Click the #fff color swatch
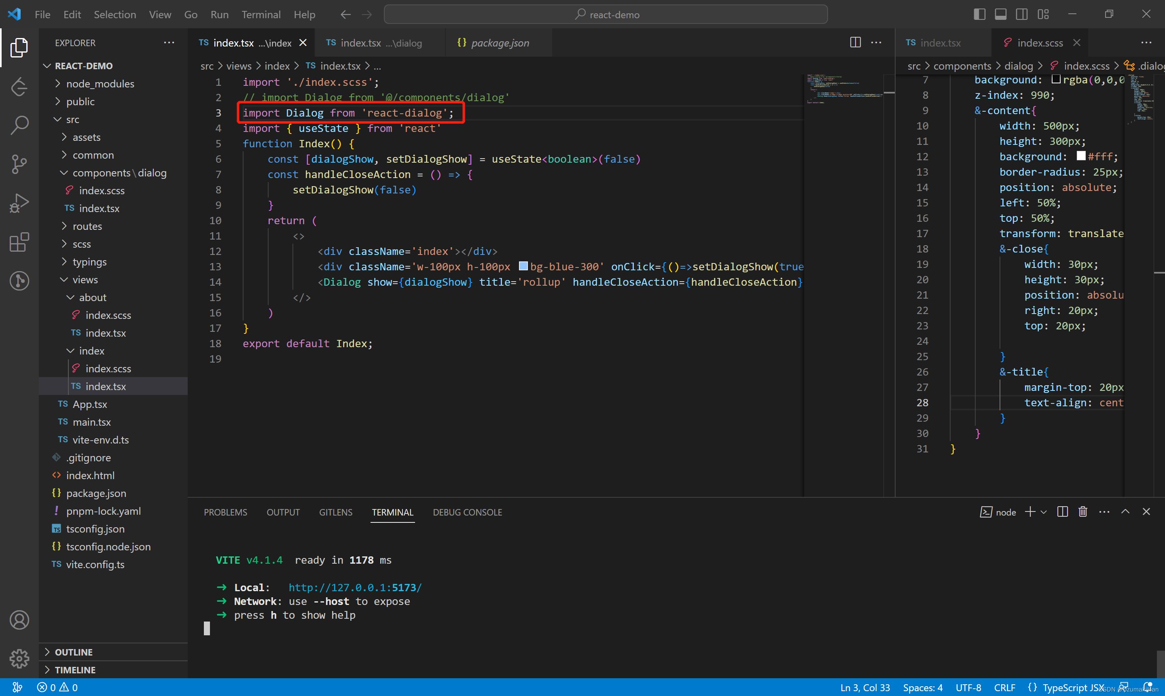 (x=1080, y=156)
